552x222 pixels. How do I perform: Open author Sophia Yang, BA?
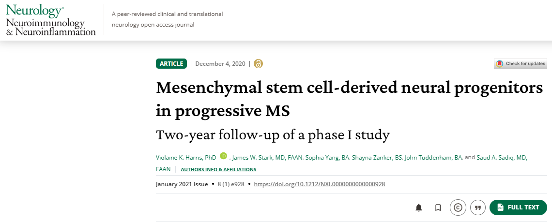tap(327, 158)
